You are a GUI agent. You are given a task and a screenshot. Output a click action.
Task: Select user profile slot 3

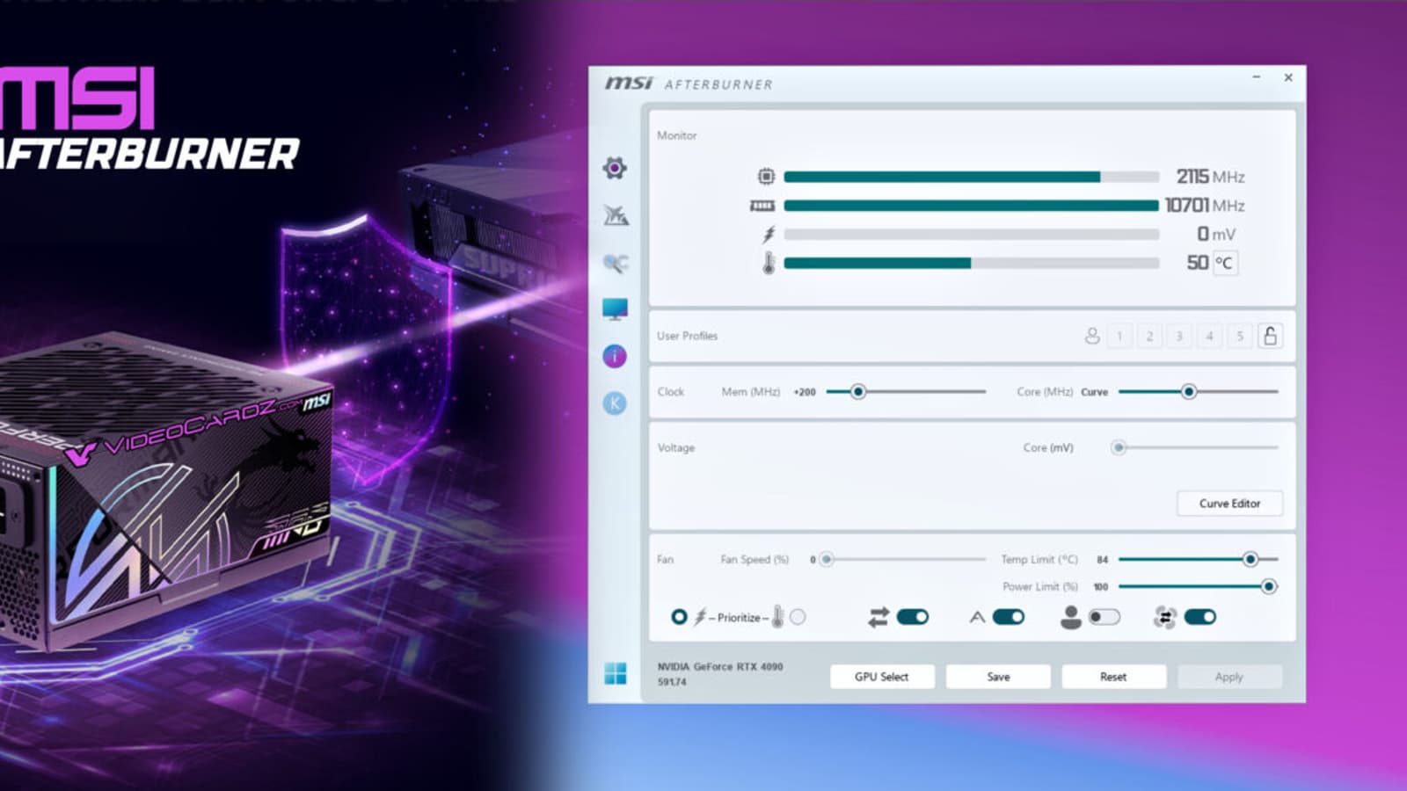click(x=1179, y=336)
